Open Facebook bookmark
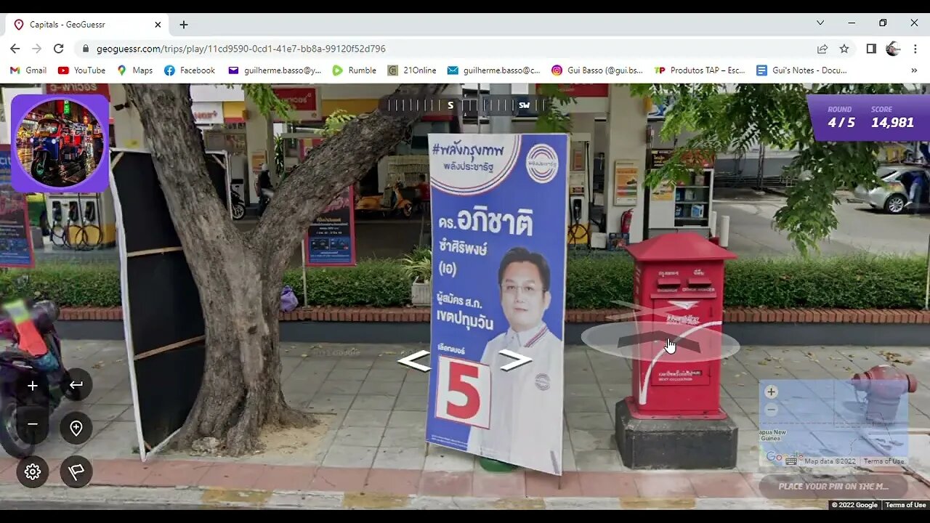 [190, 70]
